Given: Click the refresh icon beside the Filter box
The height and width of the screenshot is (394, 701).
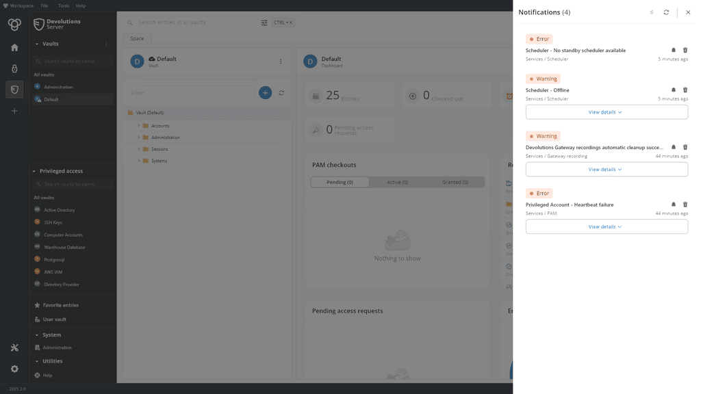Looking at the screenshot, I should pos(281,92).
